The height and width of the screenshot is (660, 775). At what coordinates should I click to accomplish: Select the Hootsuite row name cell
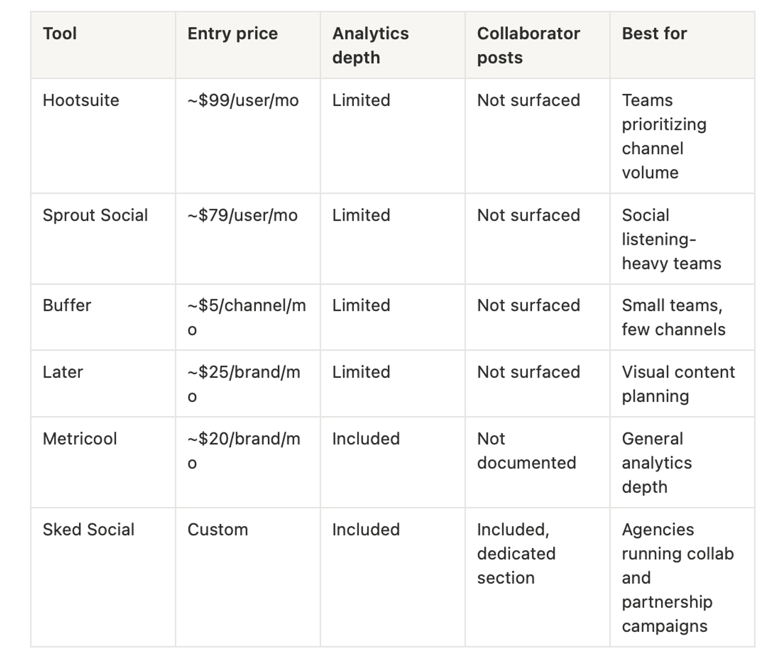tap(103, 136)
